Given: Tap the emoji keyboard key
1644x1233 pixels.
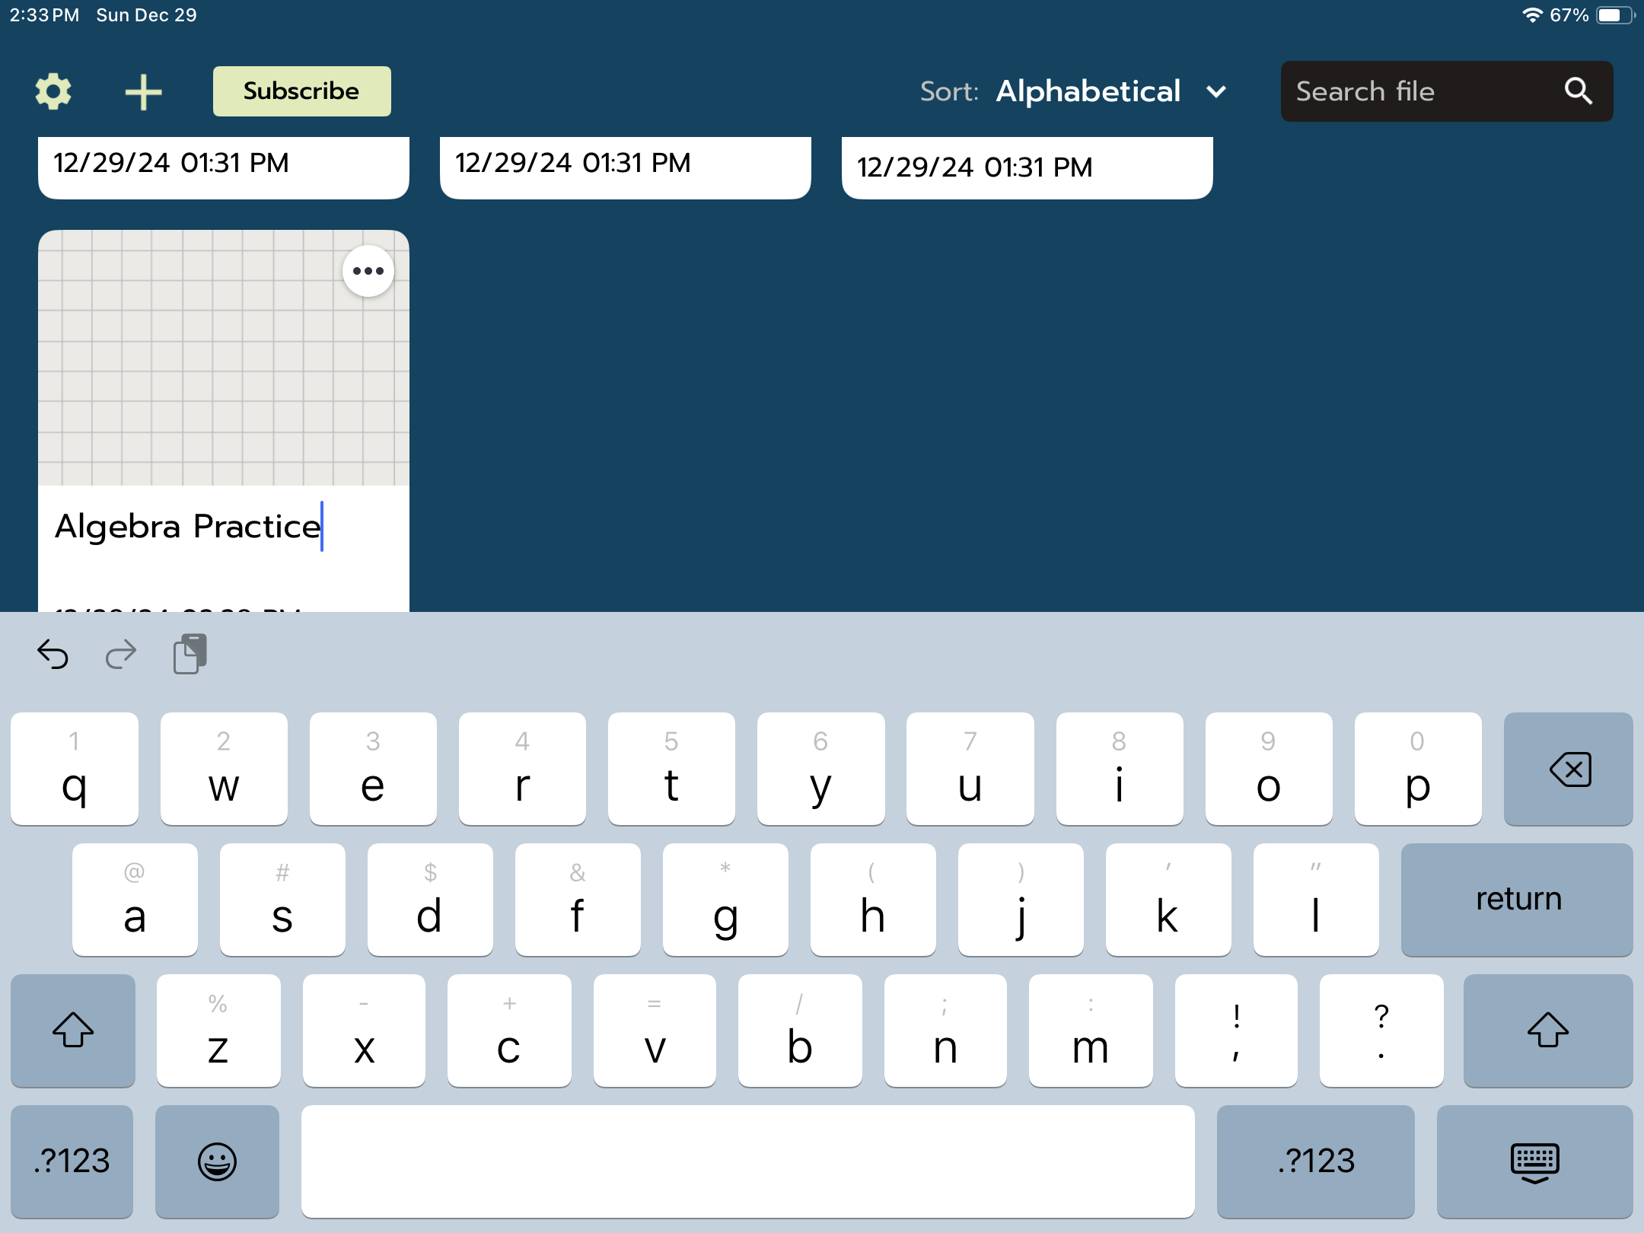Looking at the screenshot, I should click(217, 1161).
